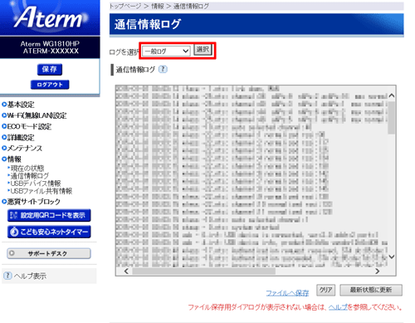This screenshot has height=323, width=415.
Task: Click the log area scroll-left arrow
Action: pyautogui.click(x=126, y=272)
